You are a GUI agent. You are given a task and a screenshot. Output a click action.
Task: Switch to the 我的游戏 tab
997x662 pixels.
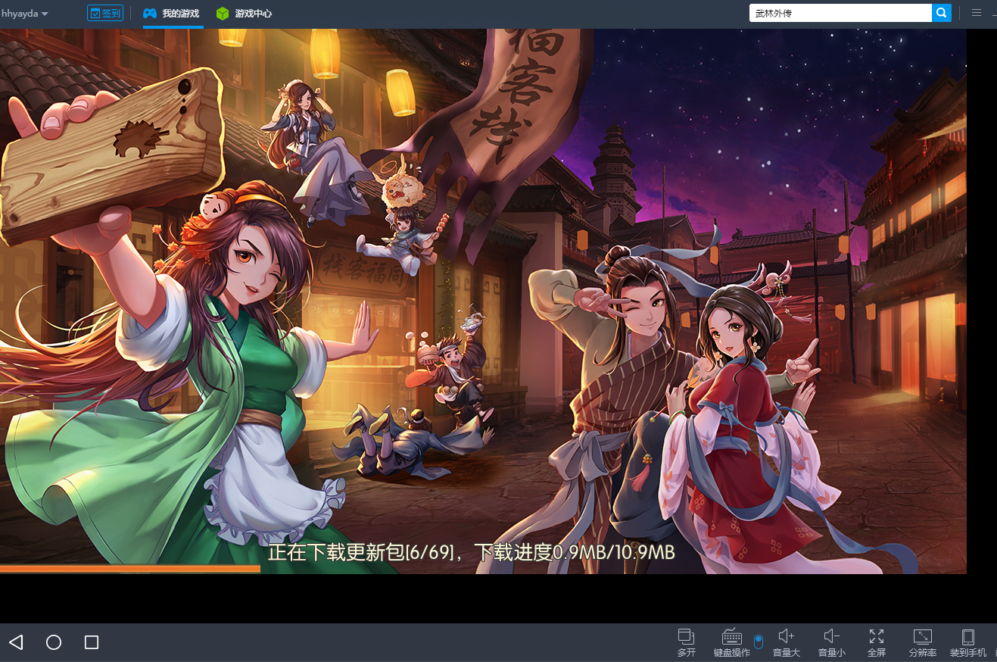[x=173, y=14]
